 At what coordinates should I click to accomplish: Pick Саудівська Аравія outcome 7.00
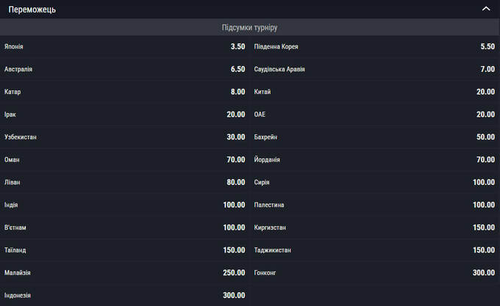click(x=374, y=69)
